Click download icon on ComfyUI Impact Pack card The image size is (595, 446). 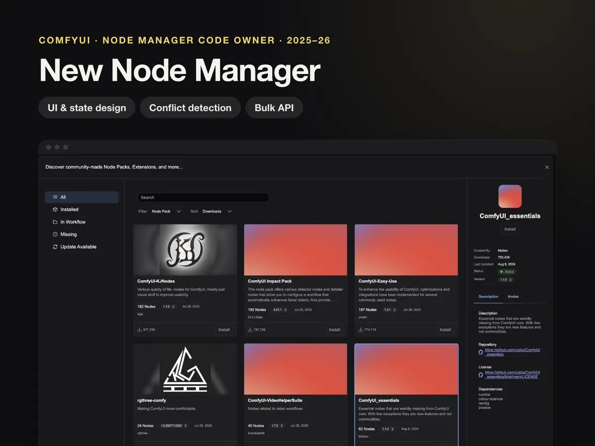[x=250, y=330]
